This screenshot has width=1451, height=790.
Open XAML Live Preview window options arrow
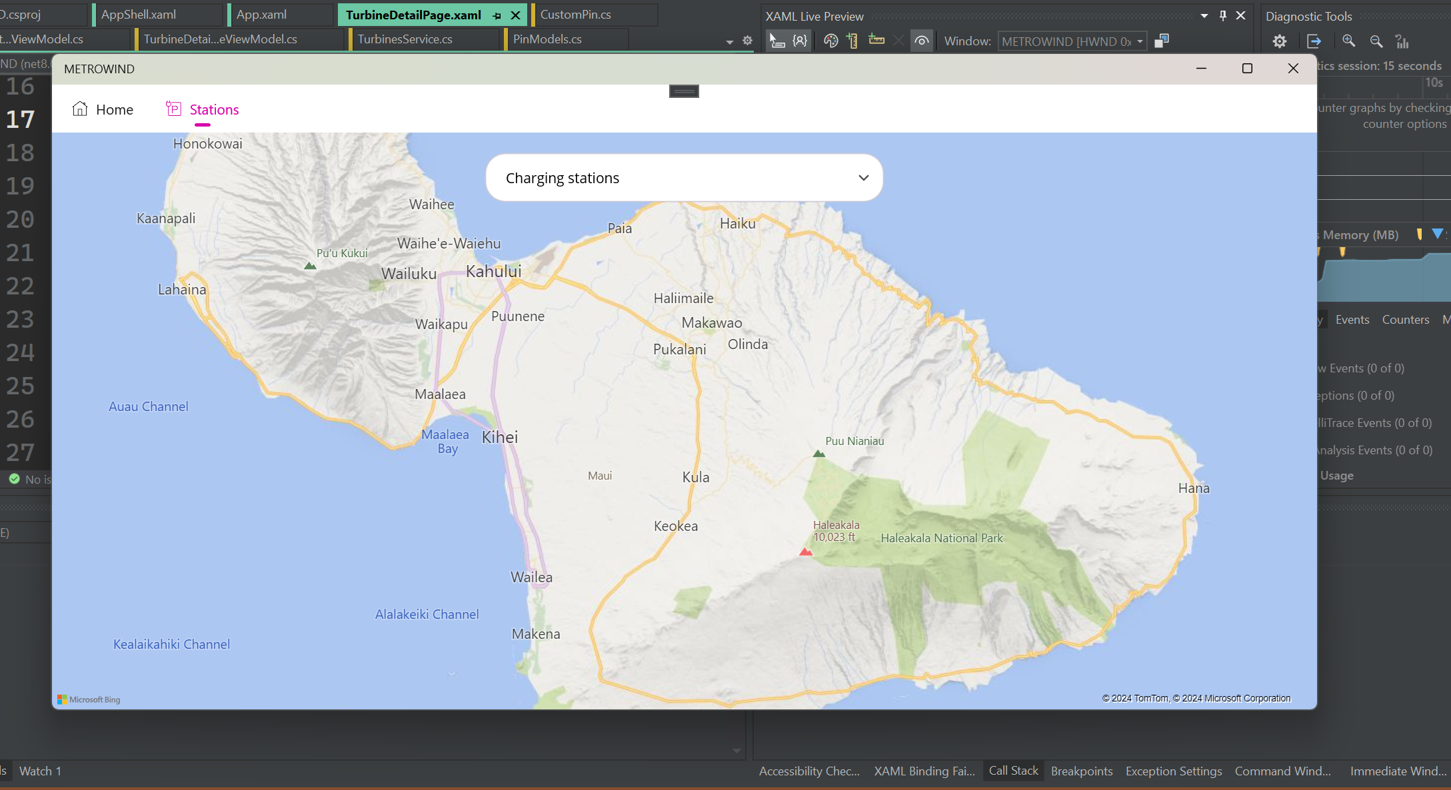(1204, 15)
